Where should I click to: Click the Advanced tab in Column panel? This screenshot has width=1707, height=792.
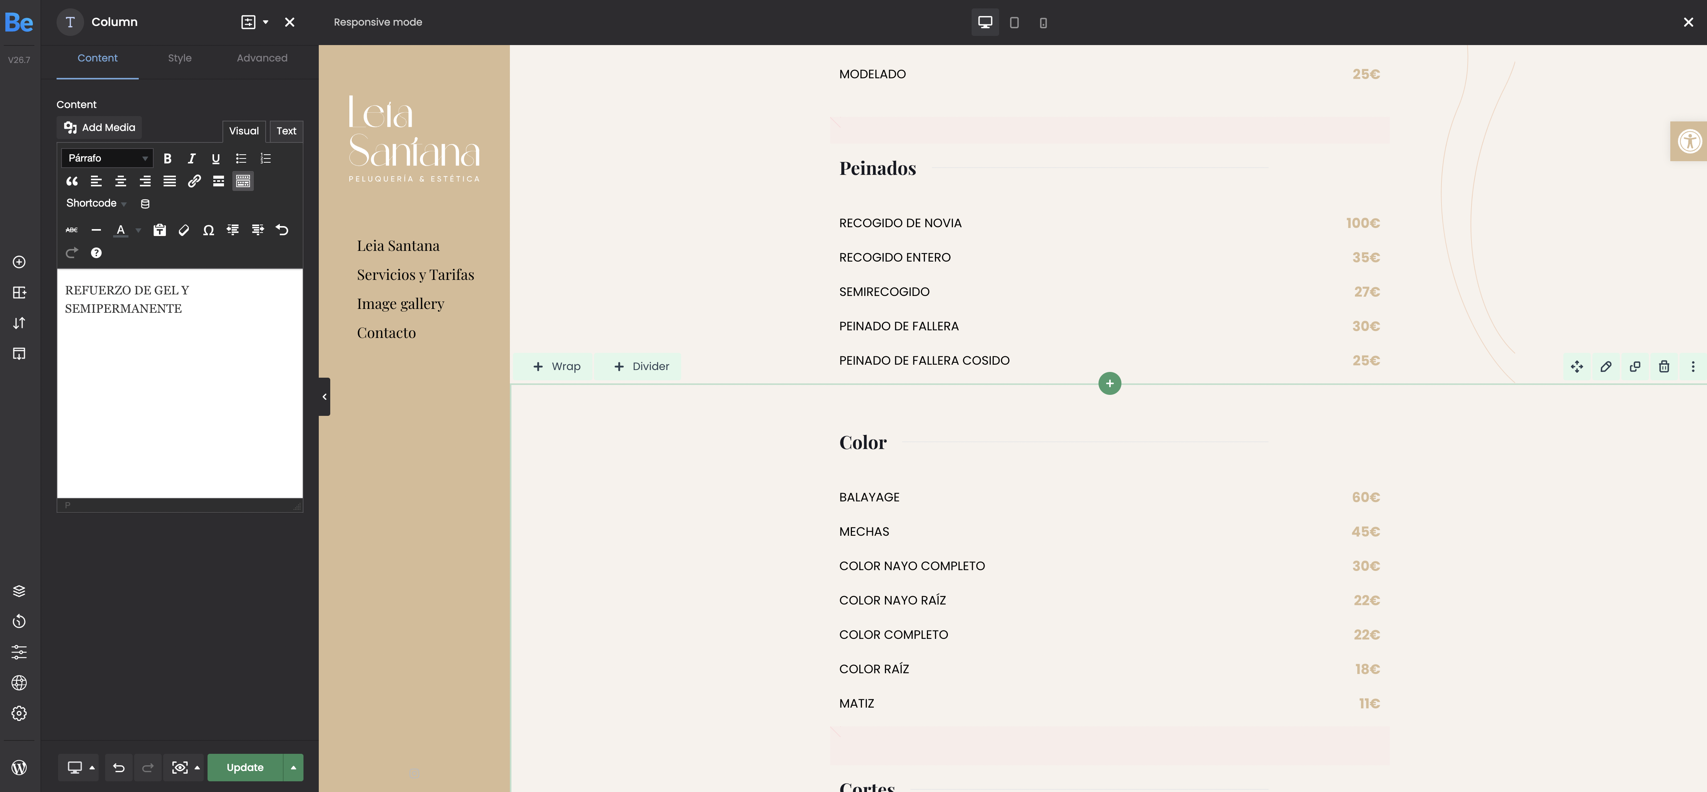pos(262,58)
